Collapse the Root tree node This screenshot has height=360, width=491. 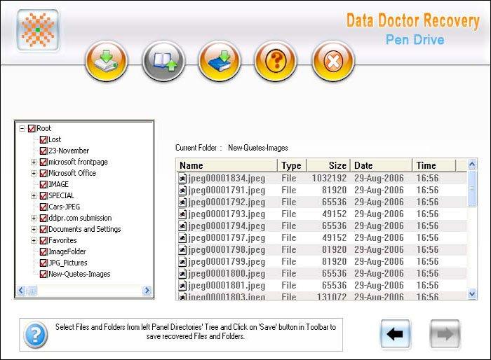pyautogui.click(x=22, y=129)
